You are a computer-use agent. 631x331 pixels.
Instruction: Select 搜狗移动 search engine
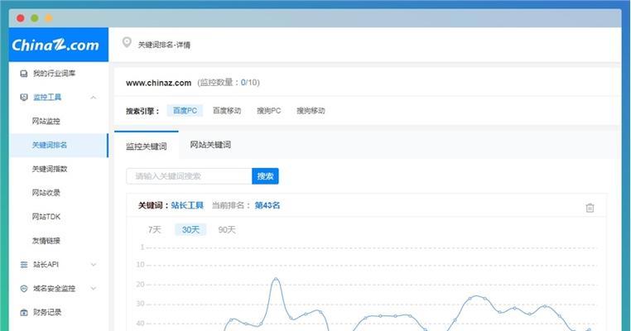[x=311, y=111]
